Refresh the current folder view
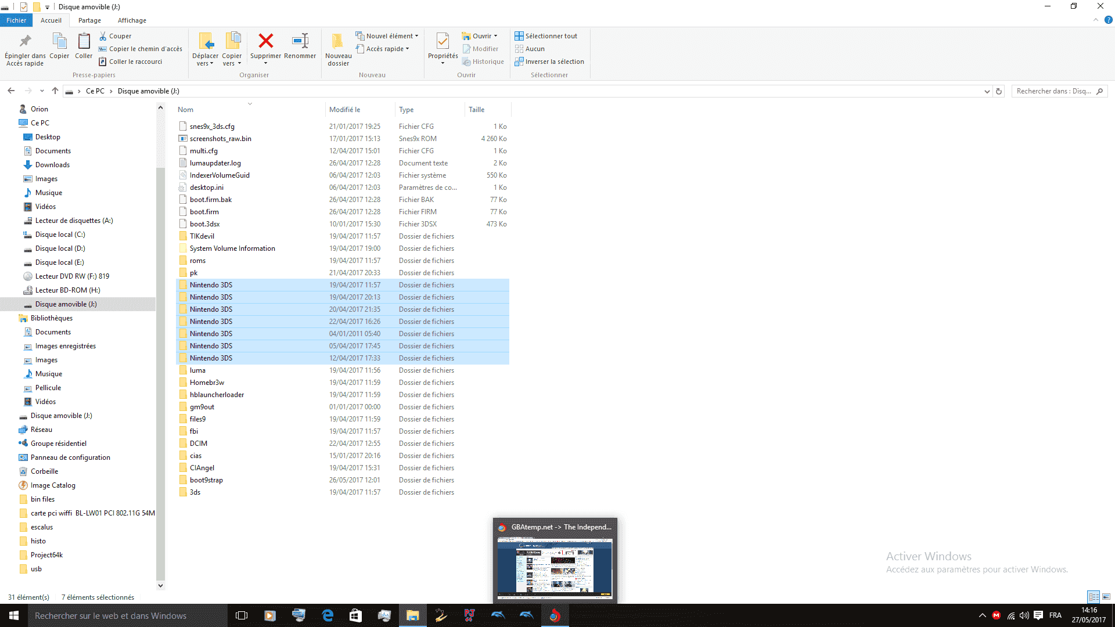This screenshot has height=627, width=1115. click(999, 91)
